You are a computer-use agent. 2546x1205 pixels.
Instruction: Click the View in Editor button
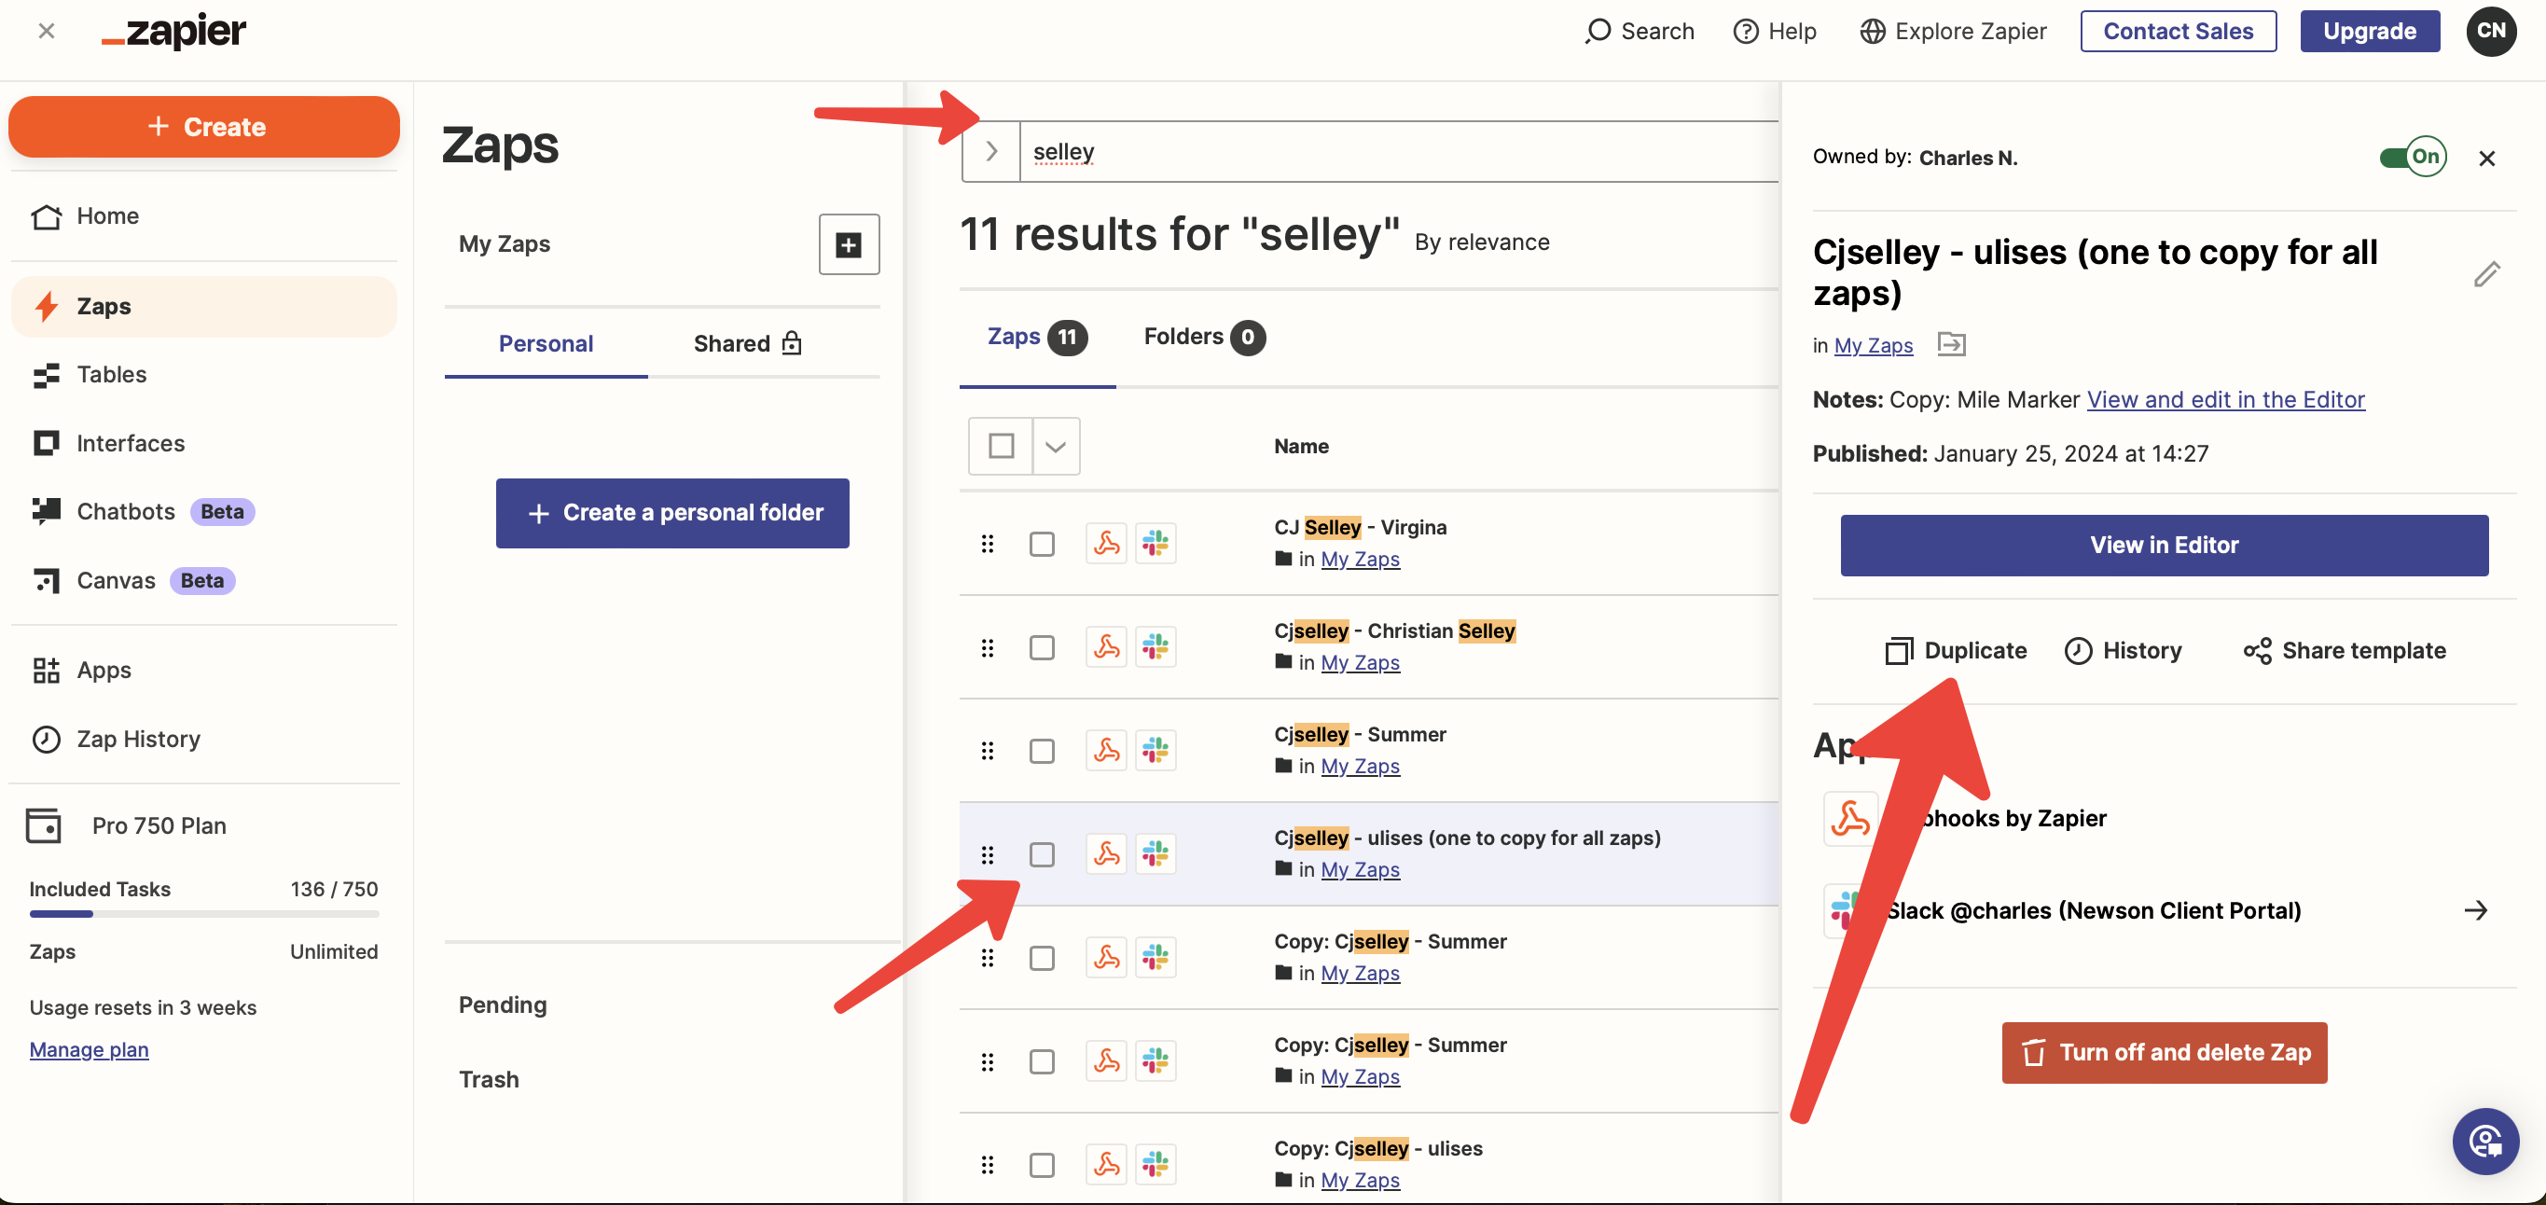(x=2163, y=545)
